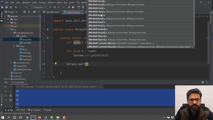The height and width of the screenshot is (120, 213).
Task: Click the Synchronize/reload toolbar icon
Action: [x=11, y=7]
